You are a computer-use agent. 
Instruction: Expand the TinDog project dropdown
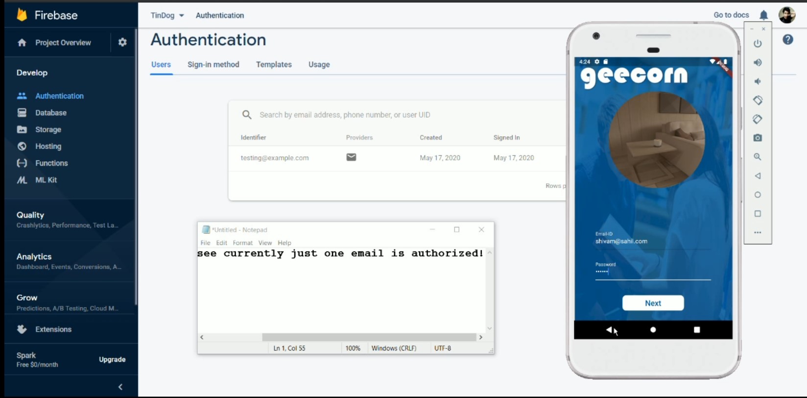tap(167, 15)
